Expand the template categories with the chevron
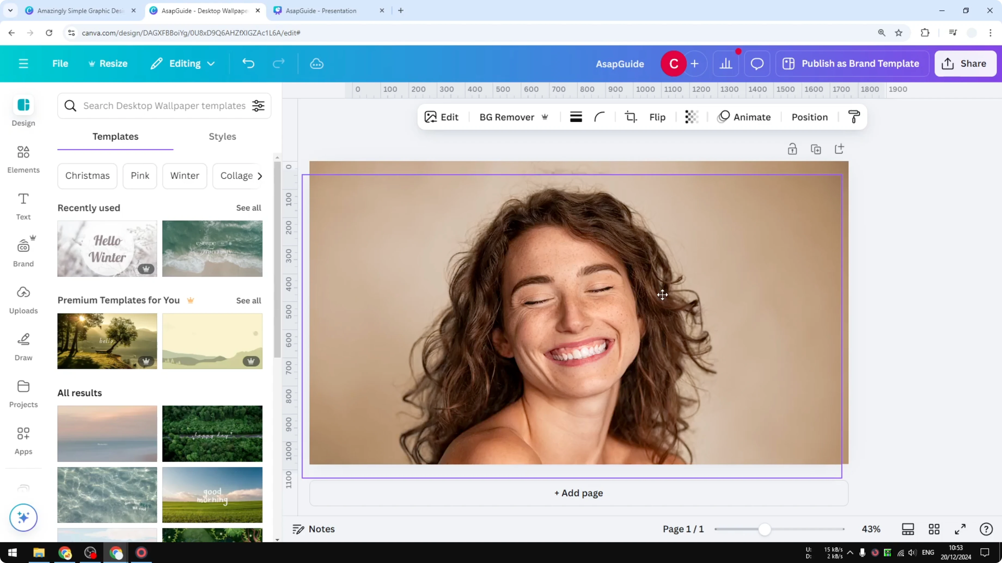 [x=259, y=176]
